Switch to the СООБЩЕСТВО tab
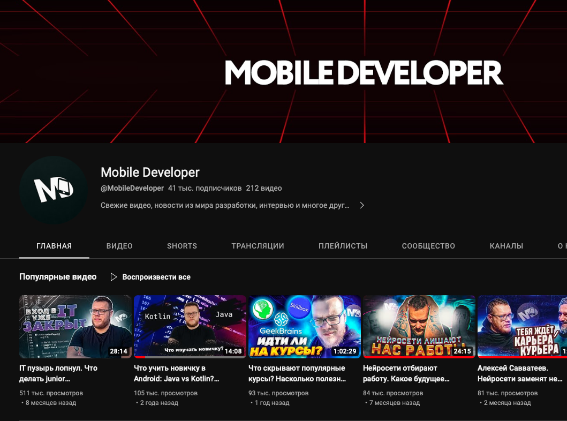 (x=428, y=246)
